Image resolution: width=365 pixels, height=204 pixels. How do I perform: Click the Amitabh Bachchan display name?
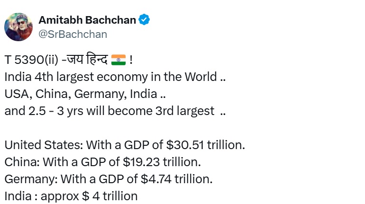87,19
